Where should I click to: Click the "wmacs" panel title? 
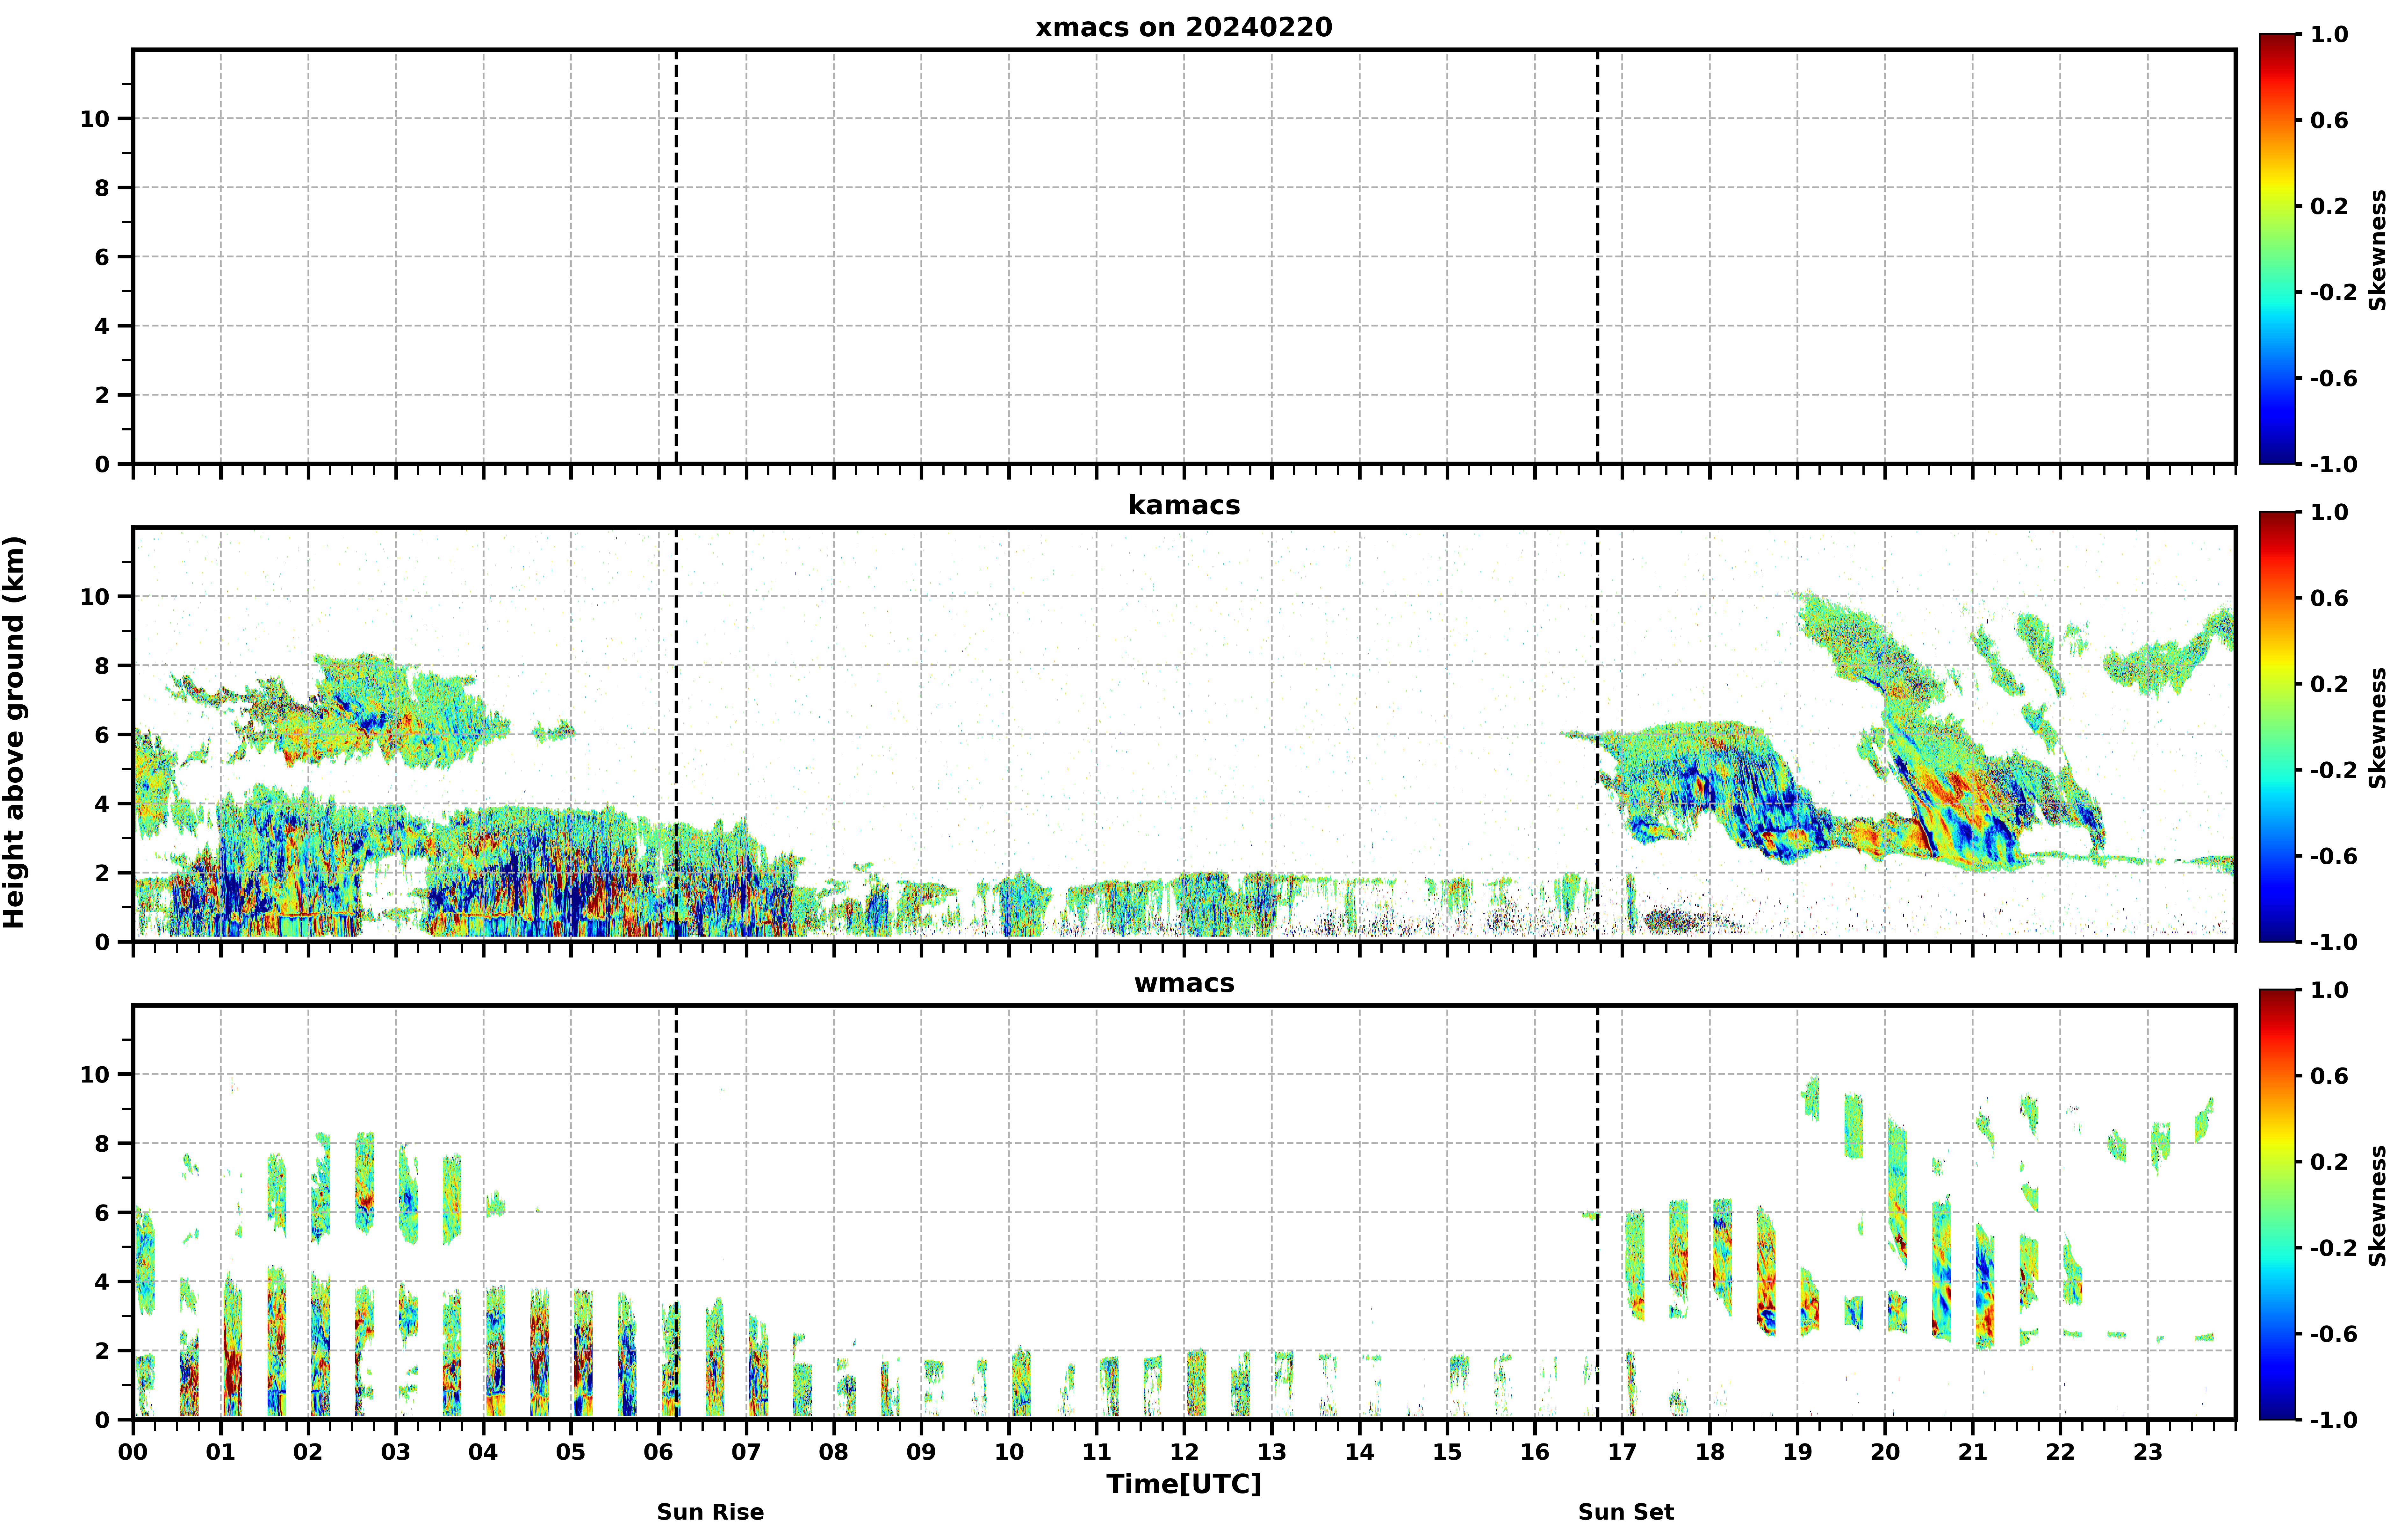click(x=1184, y=983)
